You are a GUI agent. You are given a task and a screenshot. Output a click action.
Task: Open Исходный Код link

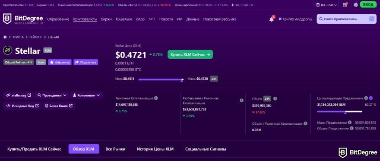(22, 106)
